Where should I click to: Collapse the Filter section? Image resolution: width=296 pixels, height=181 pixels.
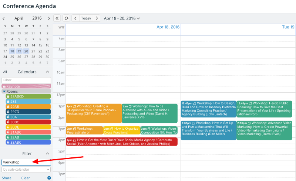point(48,154)
